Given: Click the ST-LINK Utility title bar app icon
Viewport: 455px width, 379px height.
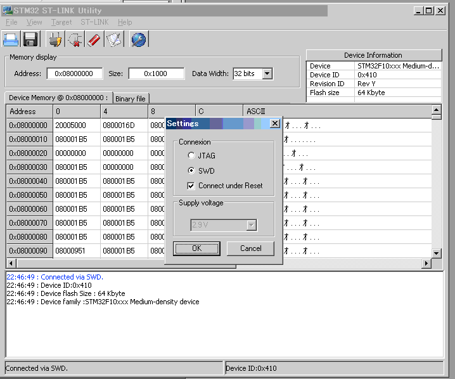Looking at the screenshot, I should (7, 10).
